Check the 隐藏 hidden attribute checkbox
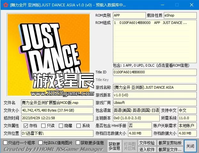 click(61, 126)
